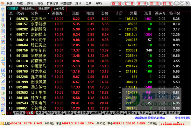Click the 商城 store button

(x=116, y=3)
